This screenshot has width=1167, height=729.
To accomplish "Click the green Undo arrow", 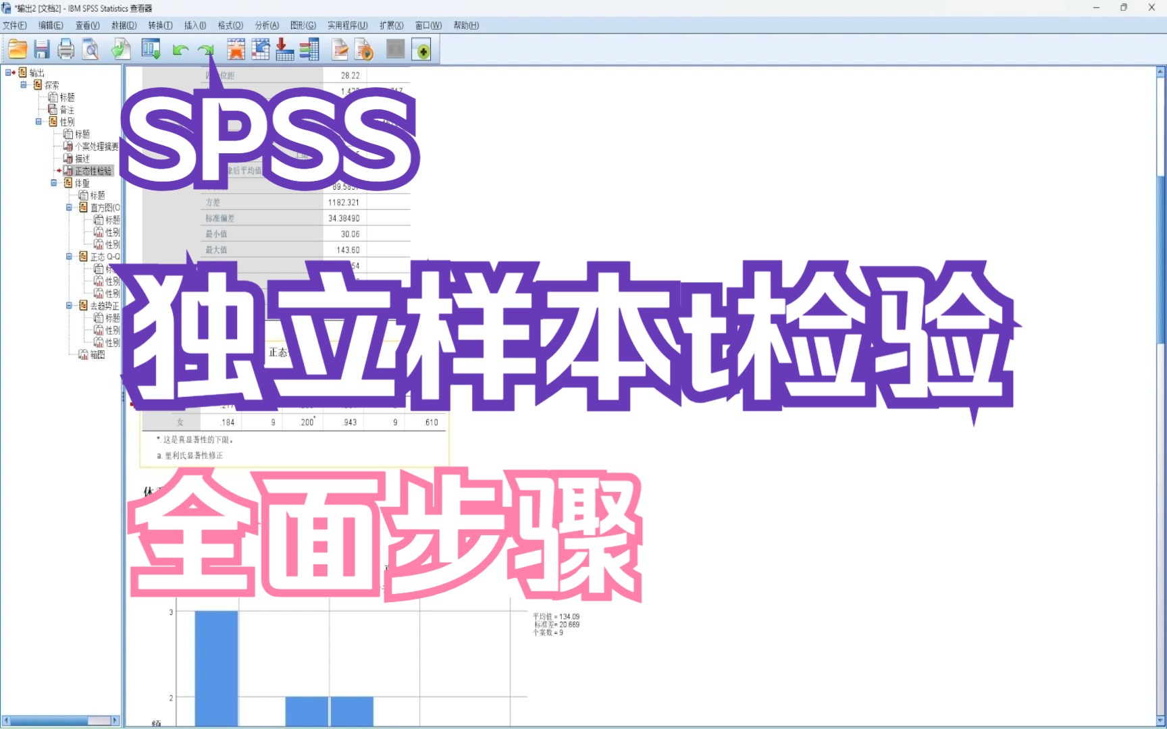I will tap(180, 50).
